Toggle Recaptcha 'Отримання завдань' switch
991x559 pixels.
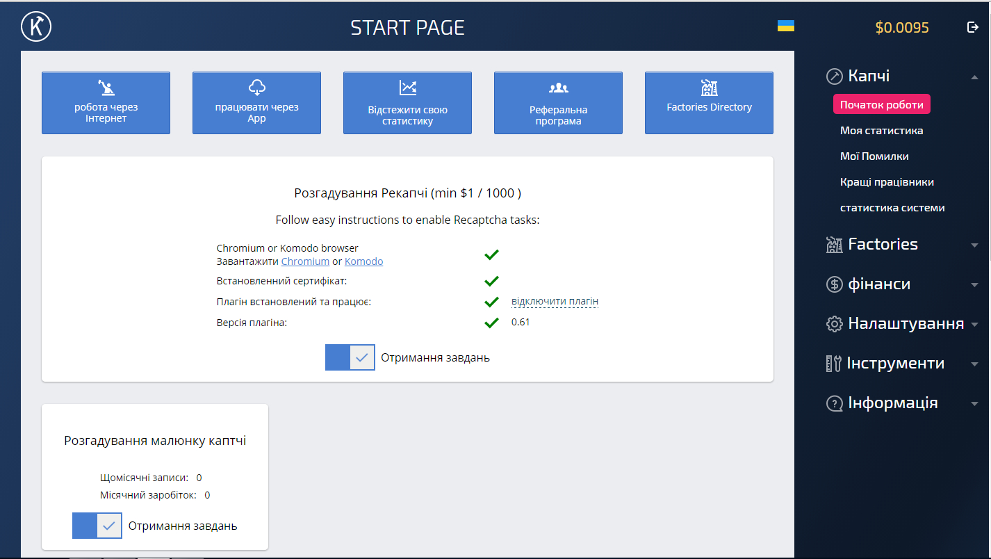[350, 357]
